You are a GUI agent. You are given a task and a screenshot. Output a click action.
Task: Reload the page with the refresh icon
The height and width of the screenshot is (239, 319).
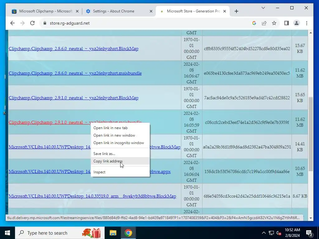[32, 23]
